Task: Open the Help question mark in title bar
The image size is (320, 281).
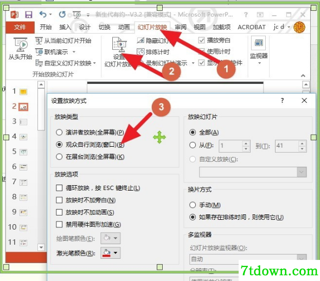Action: 246,15
